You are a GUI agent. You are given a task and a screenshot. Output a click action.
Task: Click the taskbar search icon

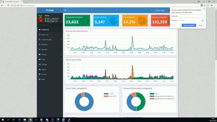[8, 120]
